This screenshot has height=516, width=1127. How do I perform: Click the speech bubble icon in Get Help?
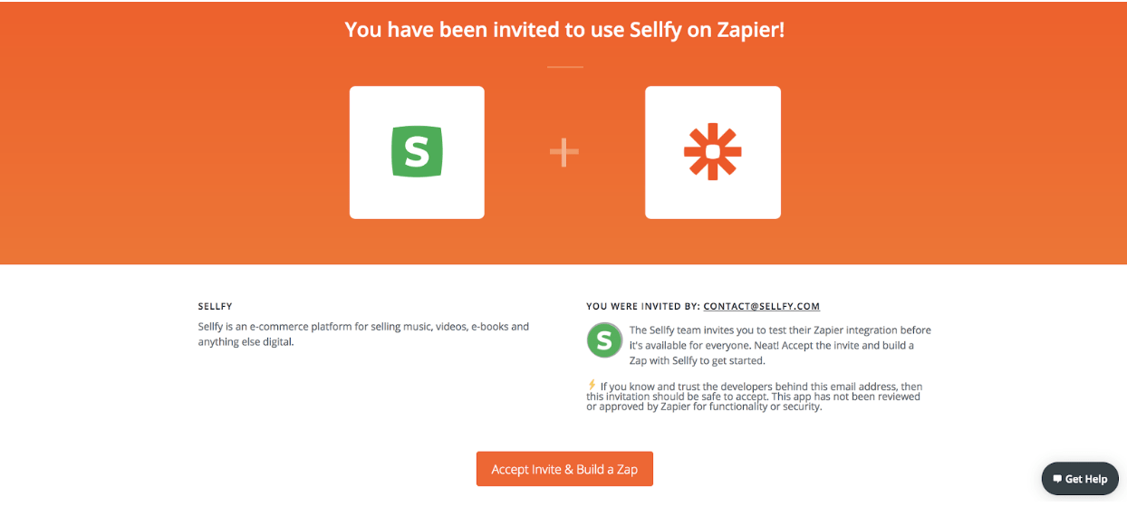tap(1056, 479)
